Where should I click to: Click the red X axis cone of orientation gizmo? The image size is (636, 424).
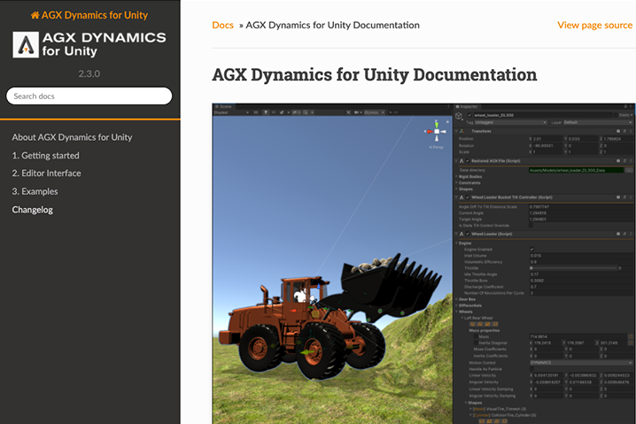point(430,131)
